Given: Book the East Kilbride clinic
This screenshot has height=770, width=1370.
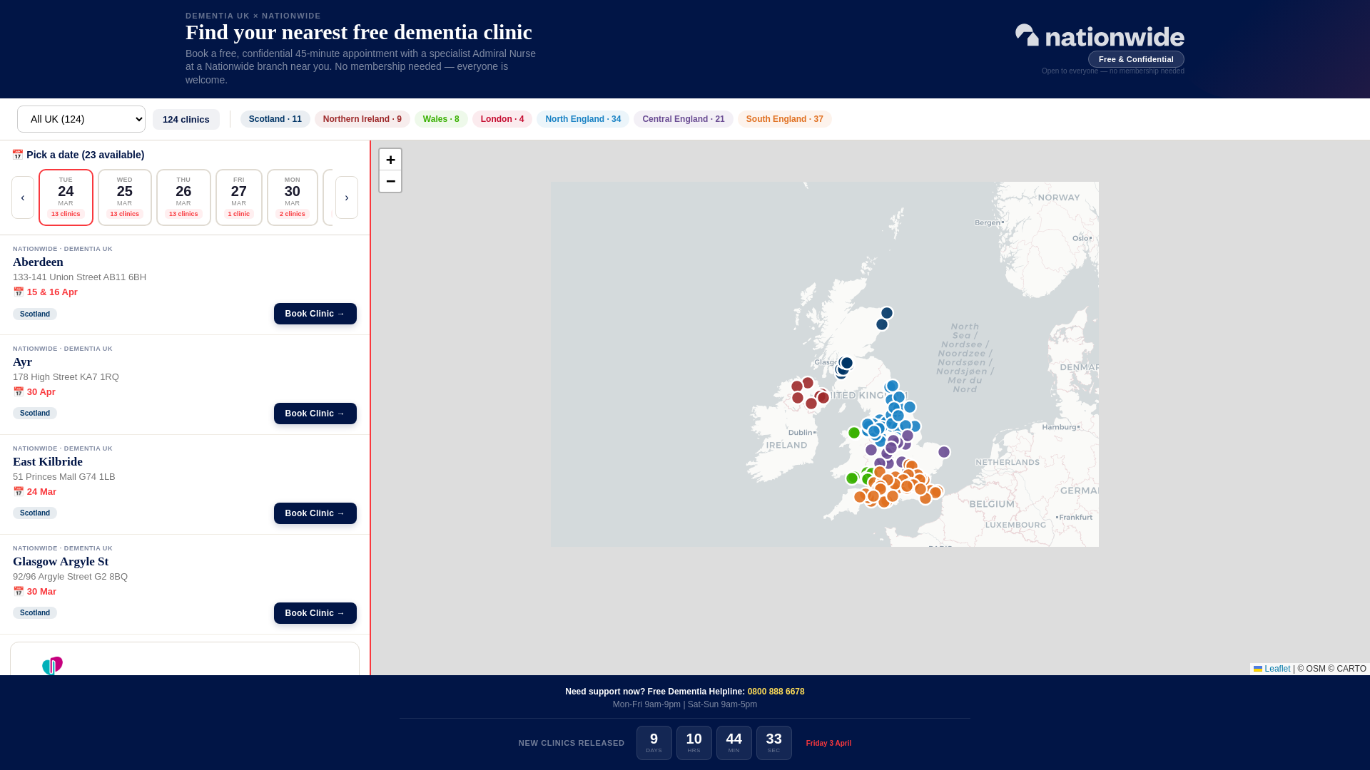Looking at the screenshot, I should 315,513.
